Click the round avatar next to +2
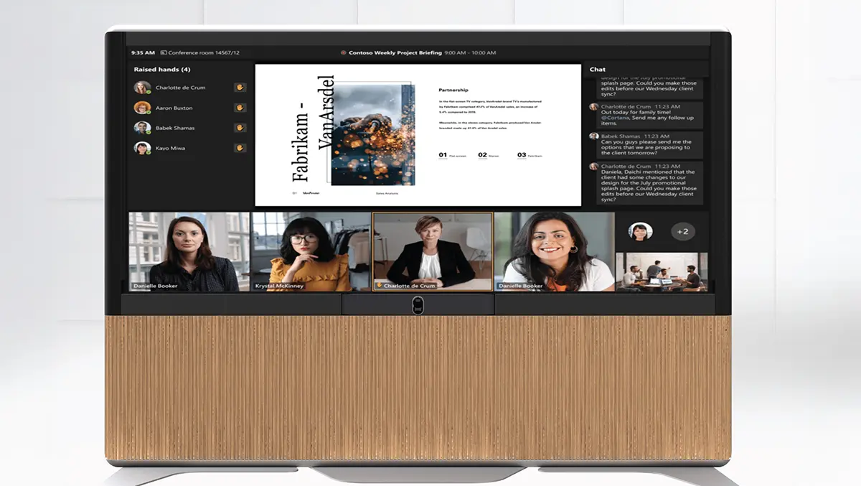 640,231
